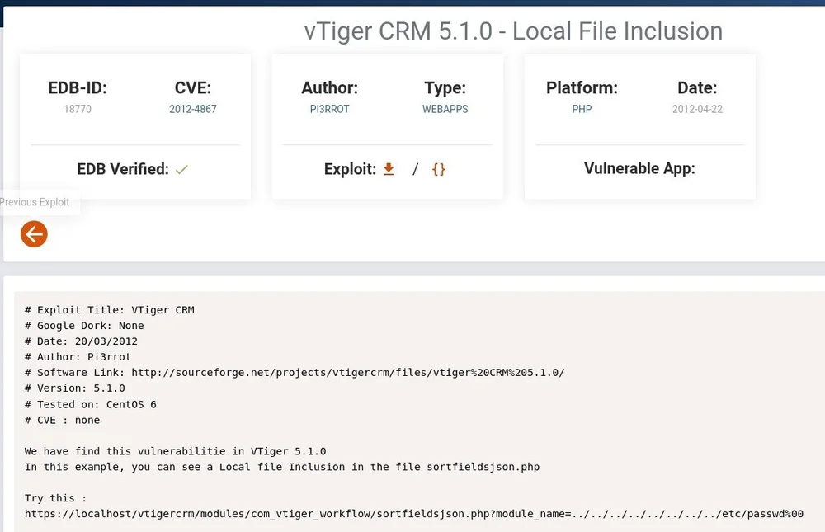Image resolution: width=825 pixels, height=532 pixels.
Task: Click the '# CVE : none' line
Action: (62, 420)
